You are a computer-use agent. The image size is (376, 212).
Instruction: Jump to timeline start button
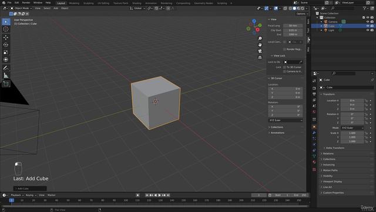[147, 195]
